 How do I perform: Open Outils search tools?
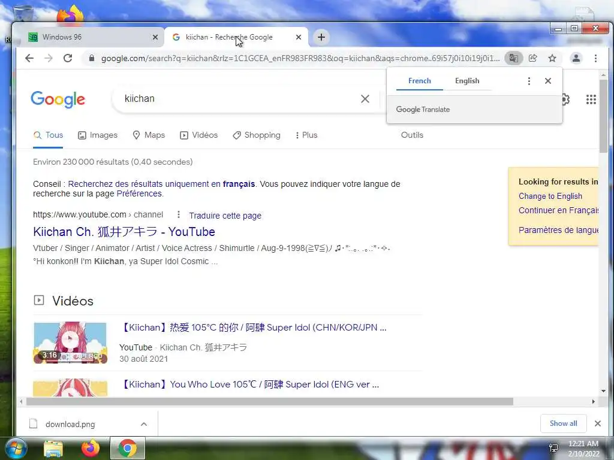pos(412,135)
